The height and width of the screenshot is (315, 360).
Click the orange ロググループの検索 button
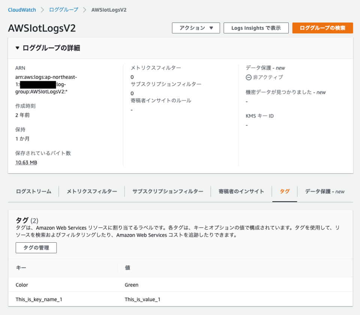point(322,28)
